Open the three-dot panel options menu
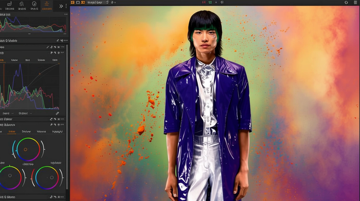The height and width of the screenshot is (201, 360). point(66,6)
